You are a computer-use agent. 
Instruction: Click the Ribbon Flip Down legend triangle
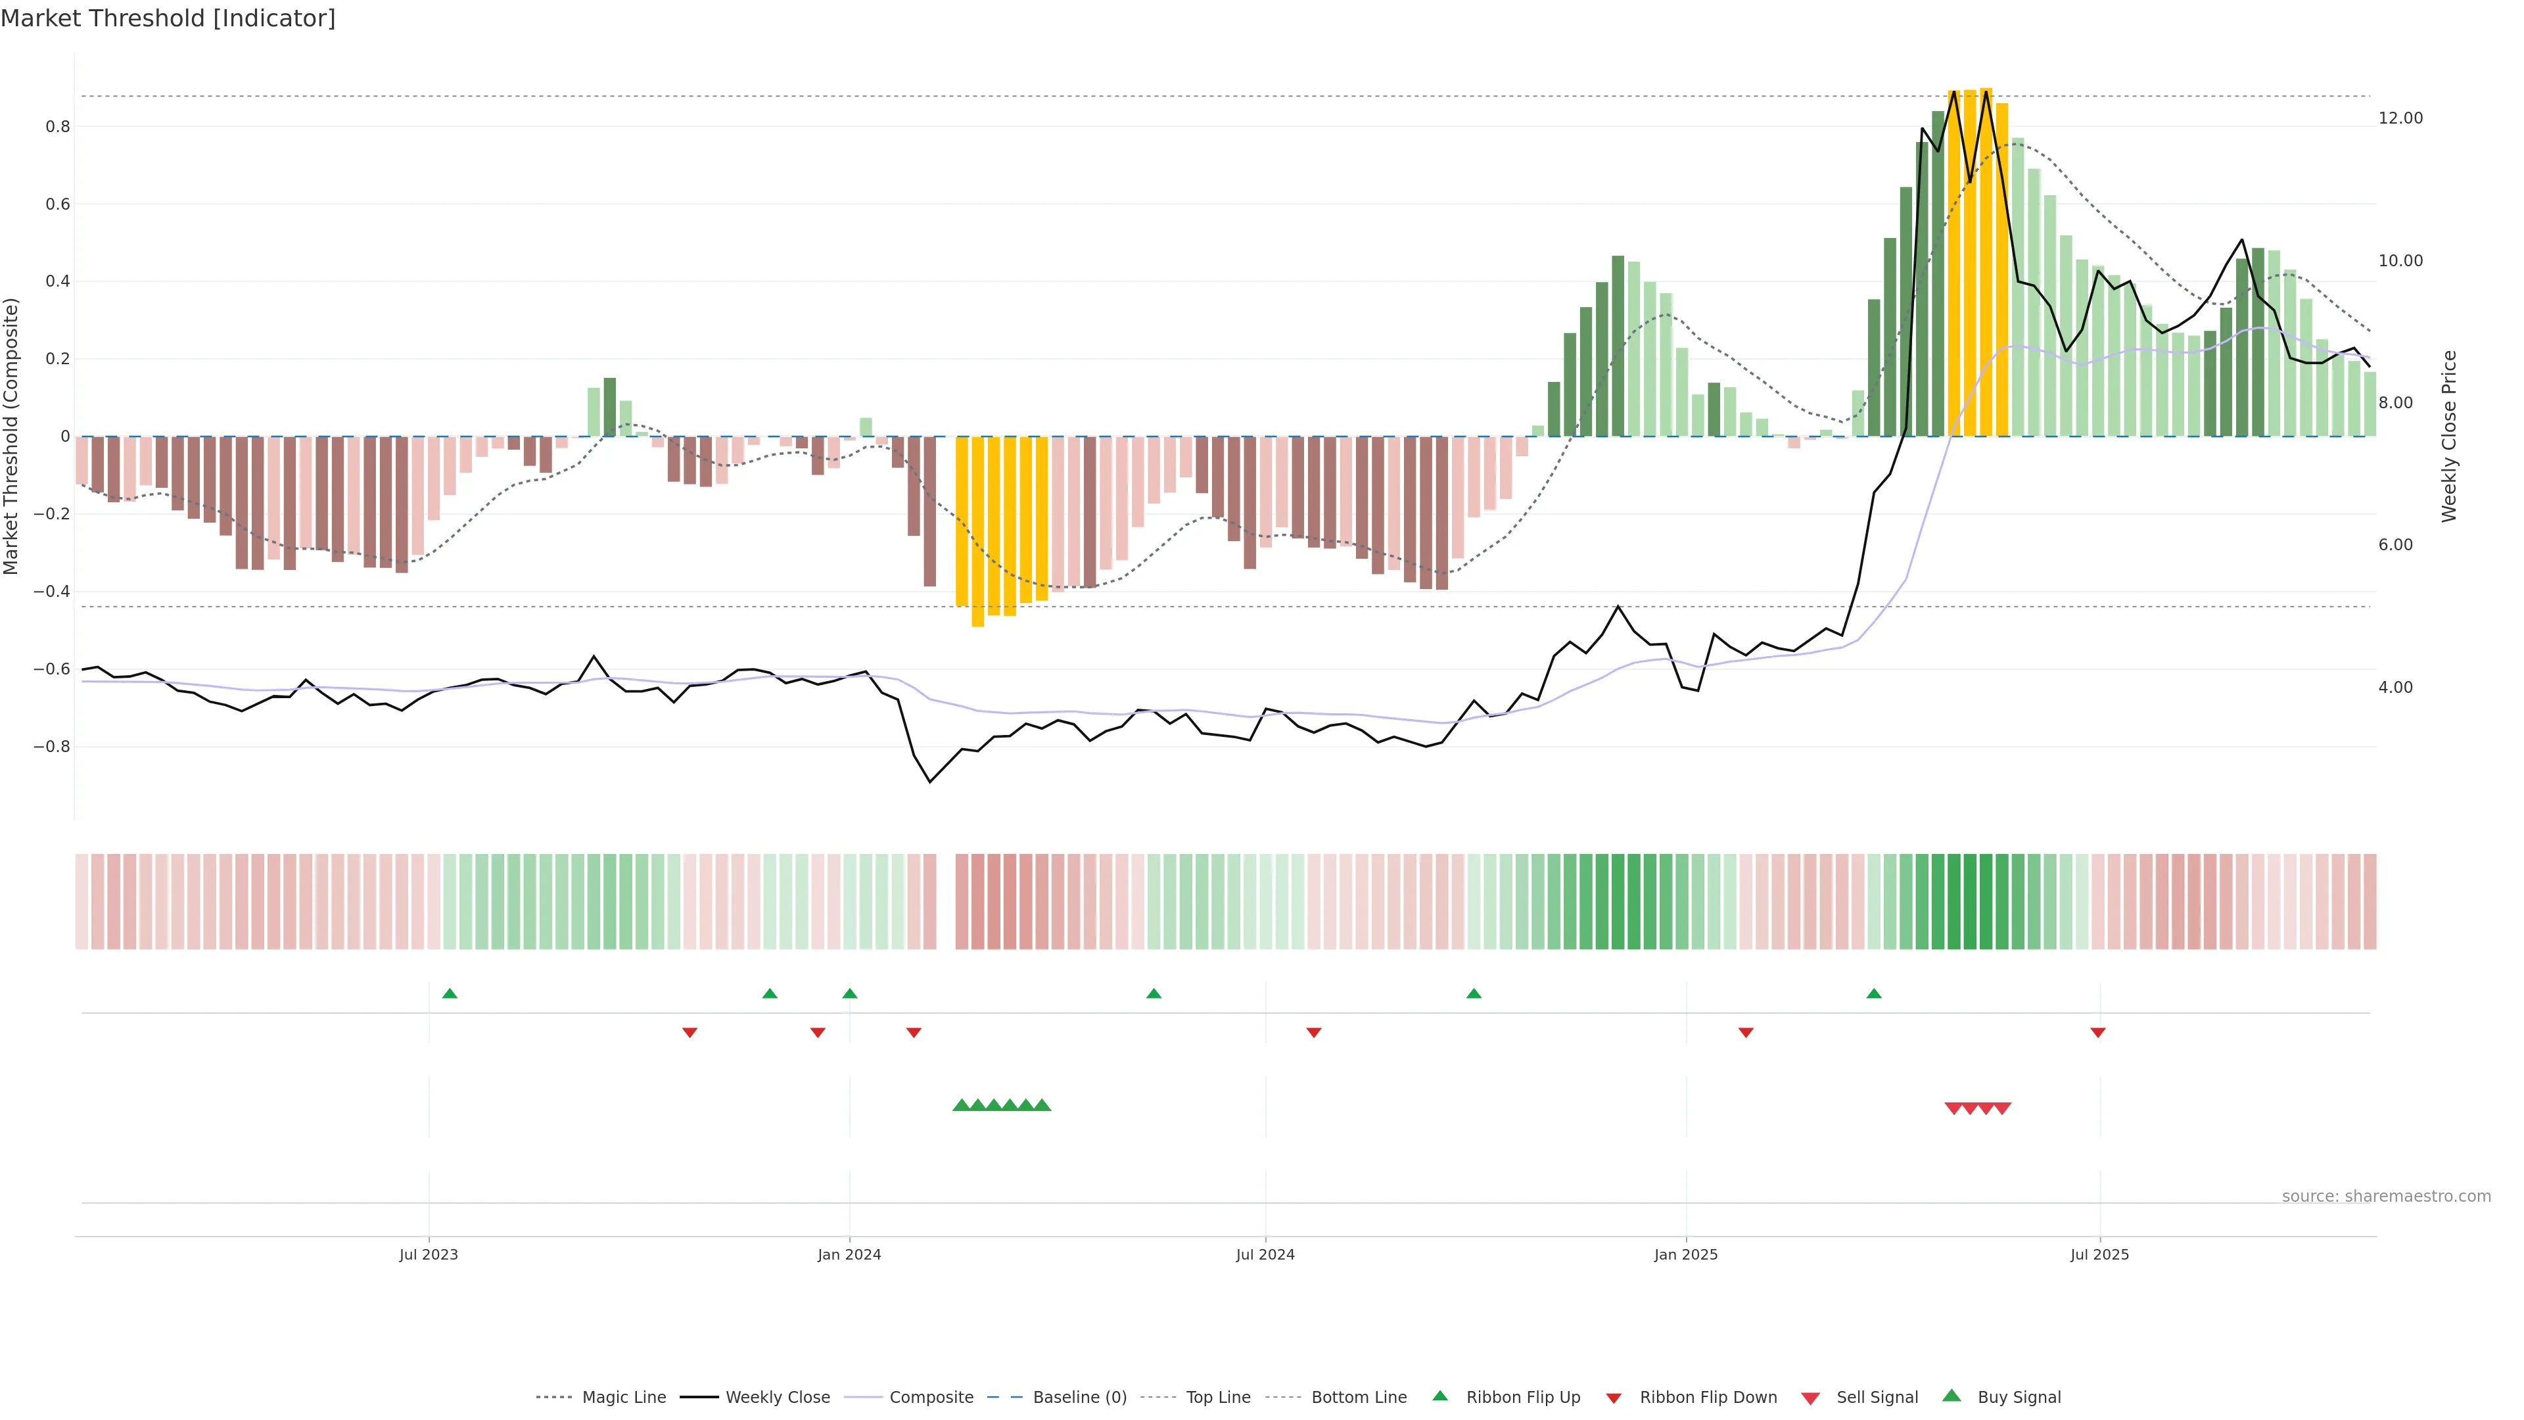point(1614,1398)
